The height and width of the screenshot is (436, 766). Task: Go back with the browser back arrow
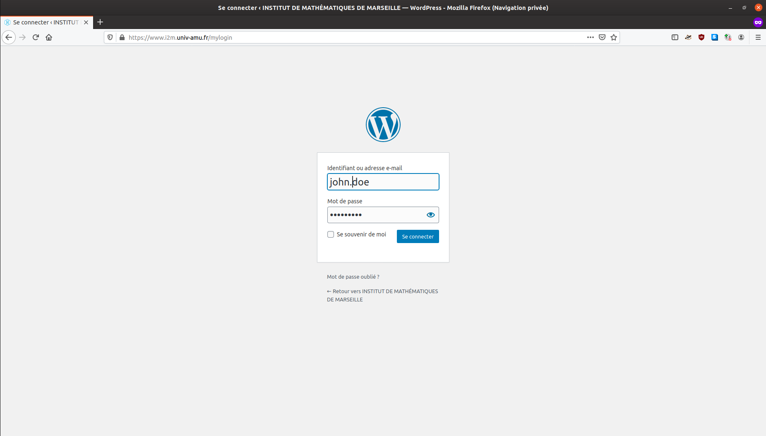9,37
